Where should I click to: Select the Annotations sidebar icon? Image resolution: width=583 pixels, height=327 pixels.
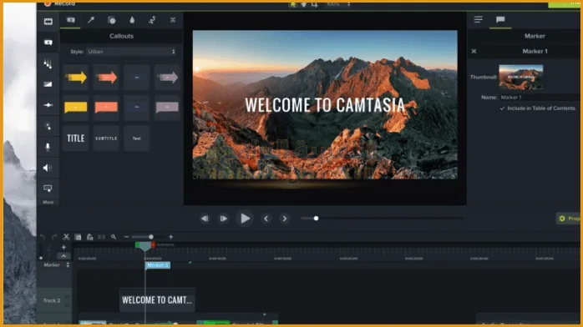48,43
